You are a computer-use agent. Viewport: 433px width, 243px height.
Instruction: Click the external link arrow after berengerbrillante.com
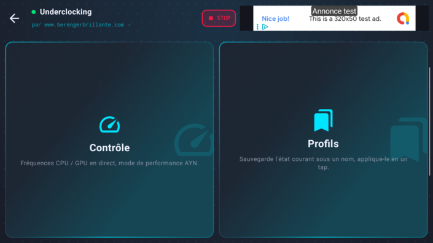coord(129,24)
